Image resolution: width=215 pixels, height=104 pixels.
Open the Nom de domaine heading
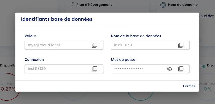[x=183, y=5]
